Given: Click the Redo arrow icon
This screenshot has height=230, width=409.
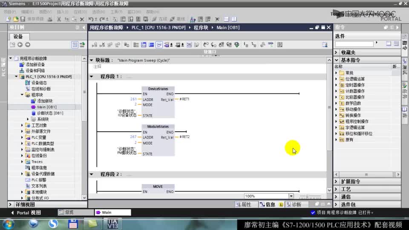Looking at the screenshot, I should tap(102, 19).
